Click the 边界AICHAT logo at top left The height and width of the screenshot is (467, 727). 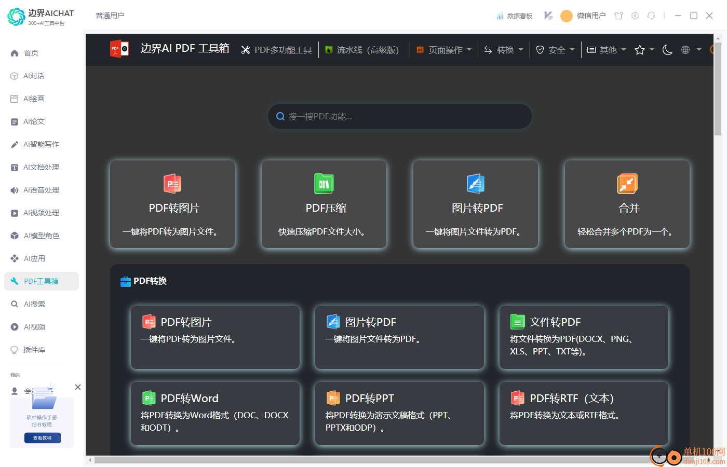coord(41,17)
